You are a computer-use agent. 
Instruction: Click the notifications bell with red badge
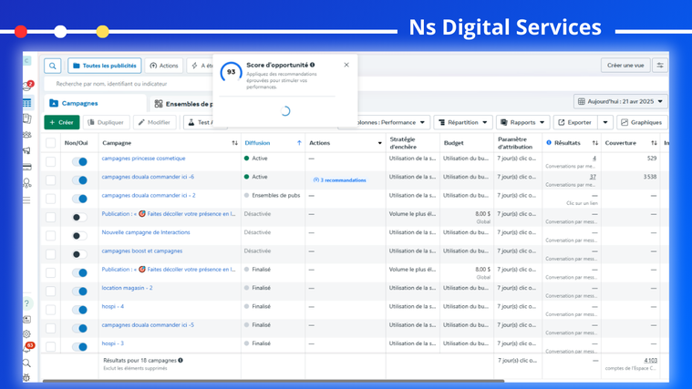(x=27, y=348)
